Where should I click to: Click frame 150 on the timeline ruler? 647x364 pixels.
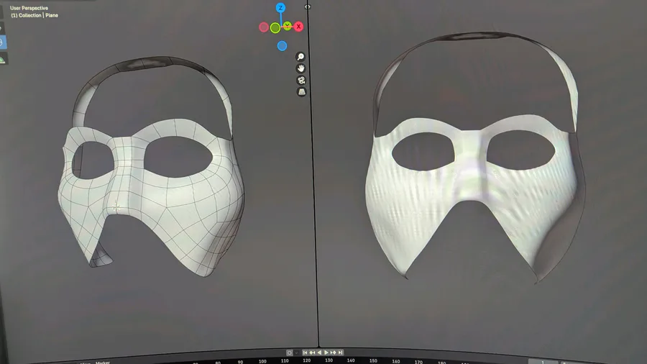click(373, 360)
